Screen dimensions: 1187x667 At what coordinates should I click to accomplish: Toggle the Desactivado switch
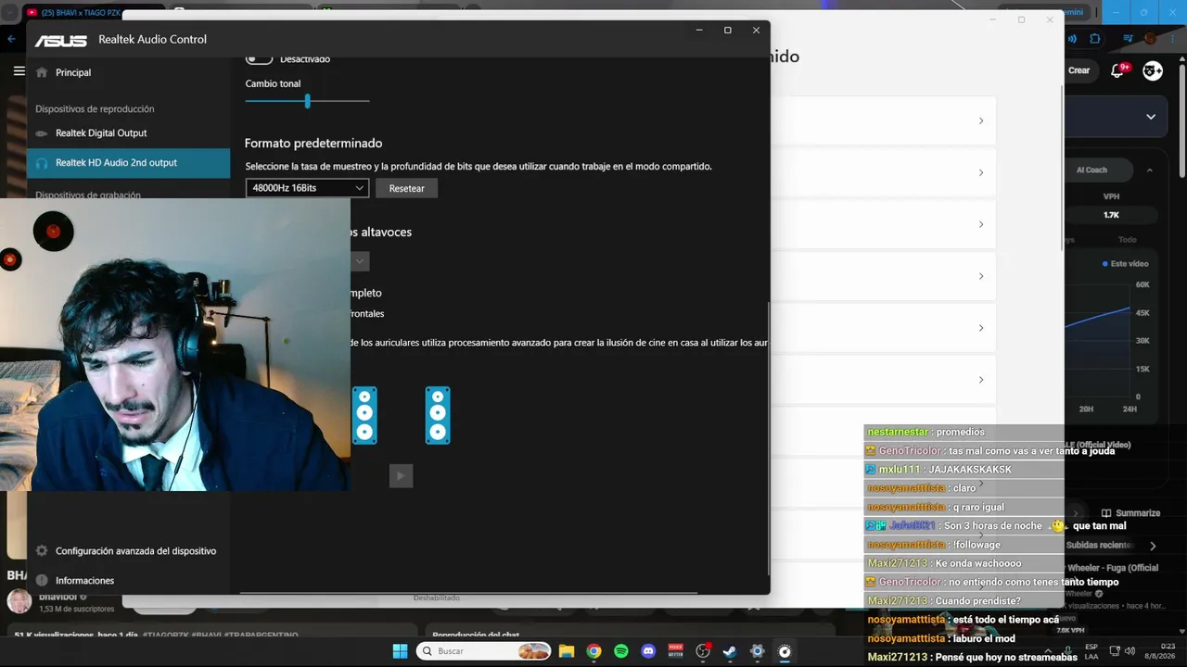tap(259, 58)
